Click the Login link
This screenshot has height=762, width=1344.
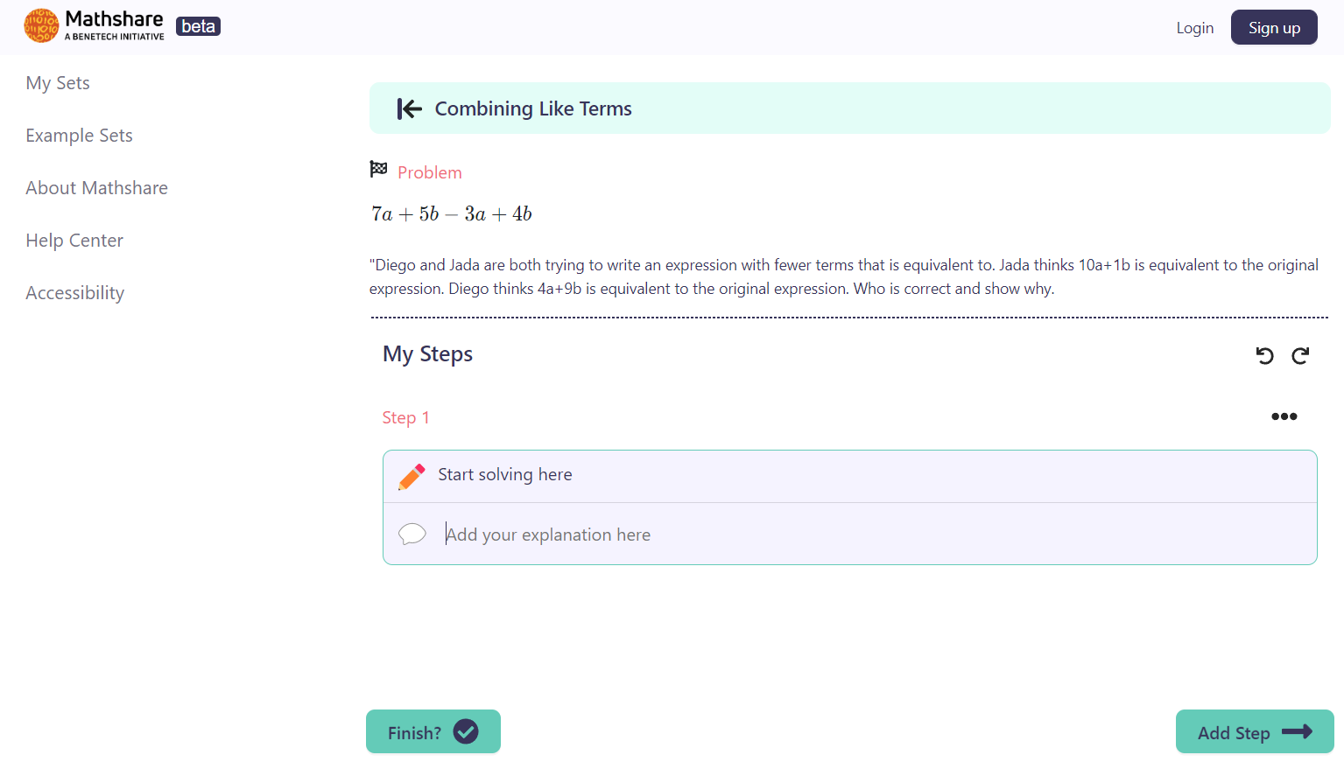click(x=1194, y=28)
